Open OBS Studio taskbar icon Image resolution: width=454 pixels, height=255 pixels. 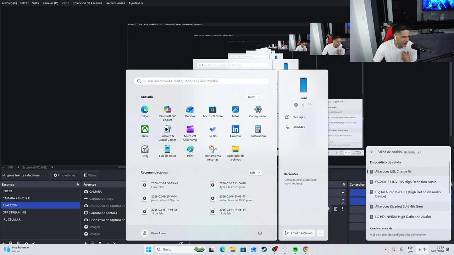(x=274, y=249)
